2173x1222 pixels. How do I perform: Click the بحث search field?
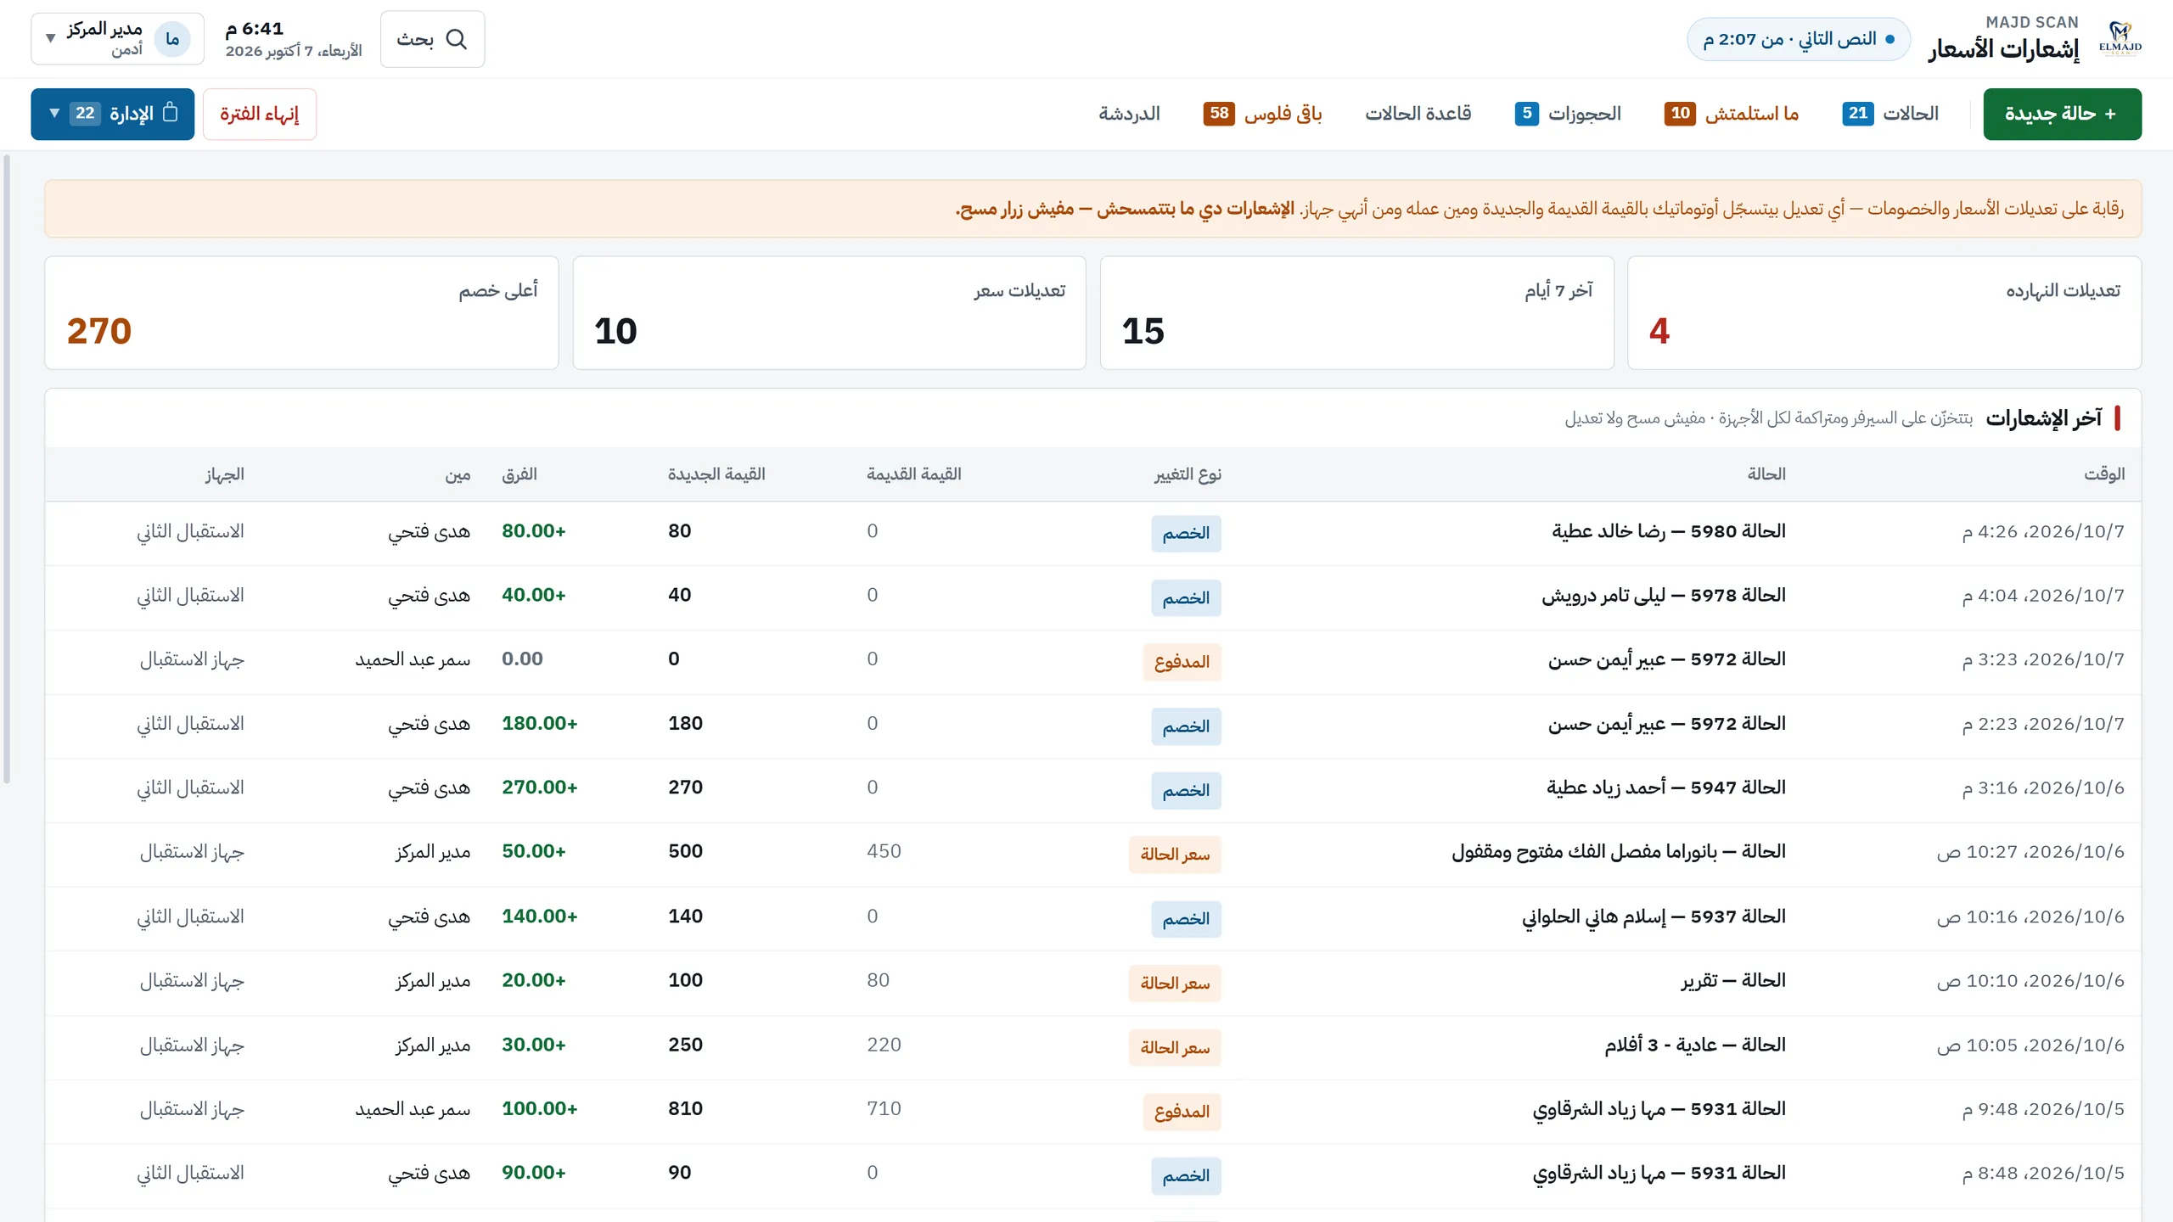coord(432,39)
